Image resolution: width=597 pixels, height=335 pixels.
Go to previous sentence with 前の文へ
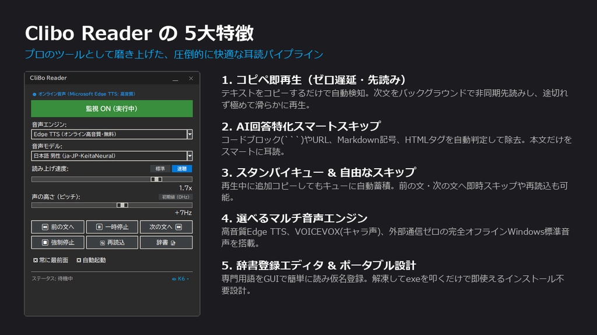[x=58, y=227]
